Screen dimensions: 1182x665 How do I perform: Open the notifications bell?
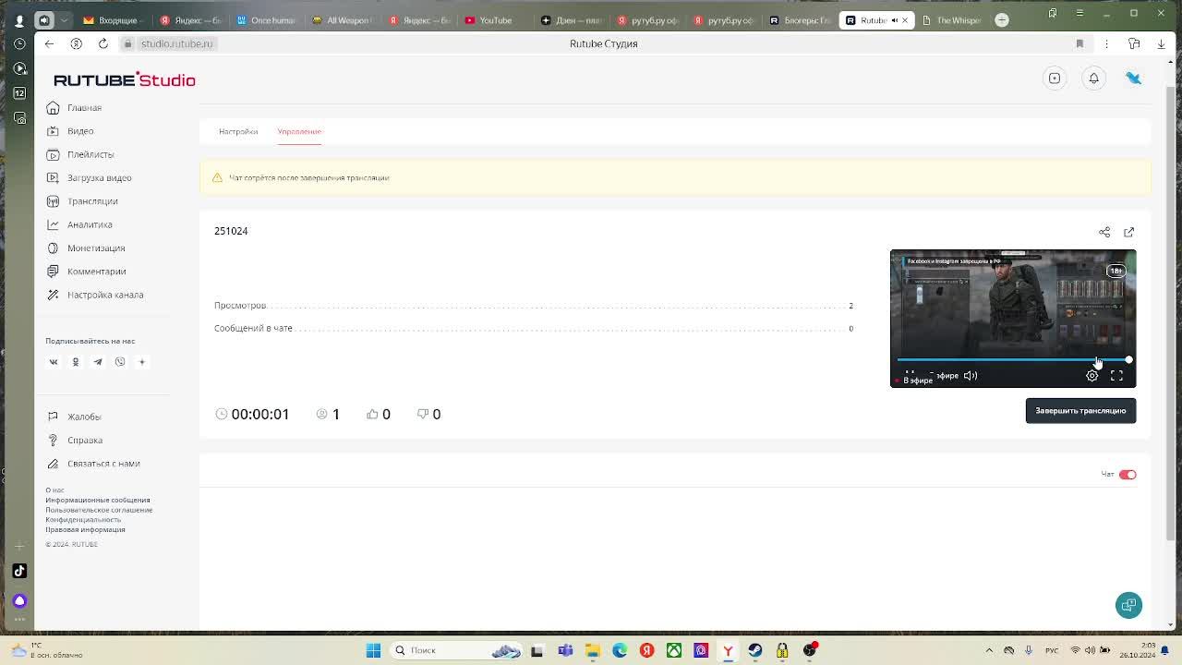coord(1093,79)
